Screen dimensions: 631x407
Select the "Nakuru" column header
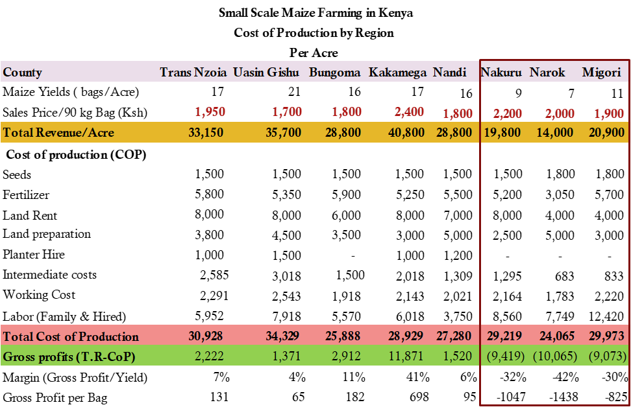(x=501, y=73)
